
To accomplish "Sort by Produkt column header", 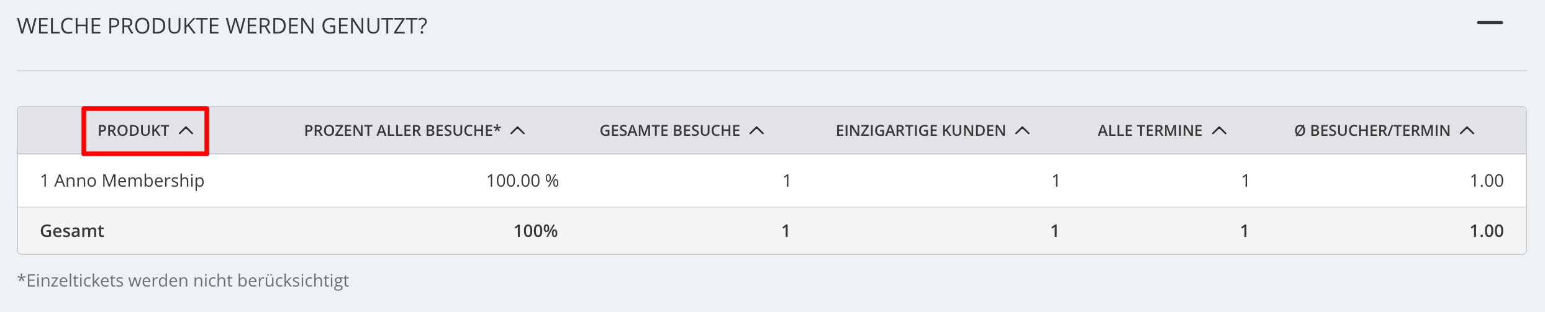I will [134, 131].
